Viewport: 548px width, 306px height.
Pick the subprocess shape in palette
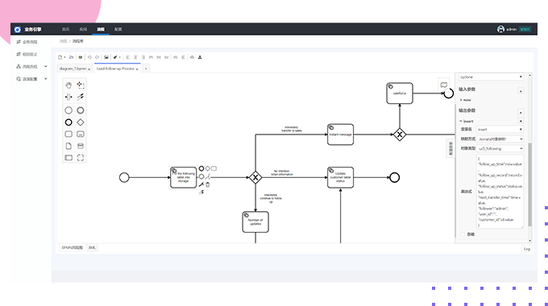[x=81, y=134]
